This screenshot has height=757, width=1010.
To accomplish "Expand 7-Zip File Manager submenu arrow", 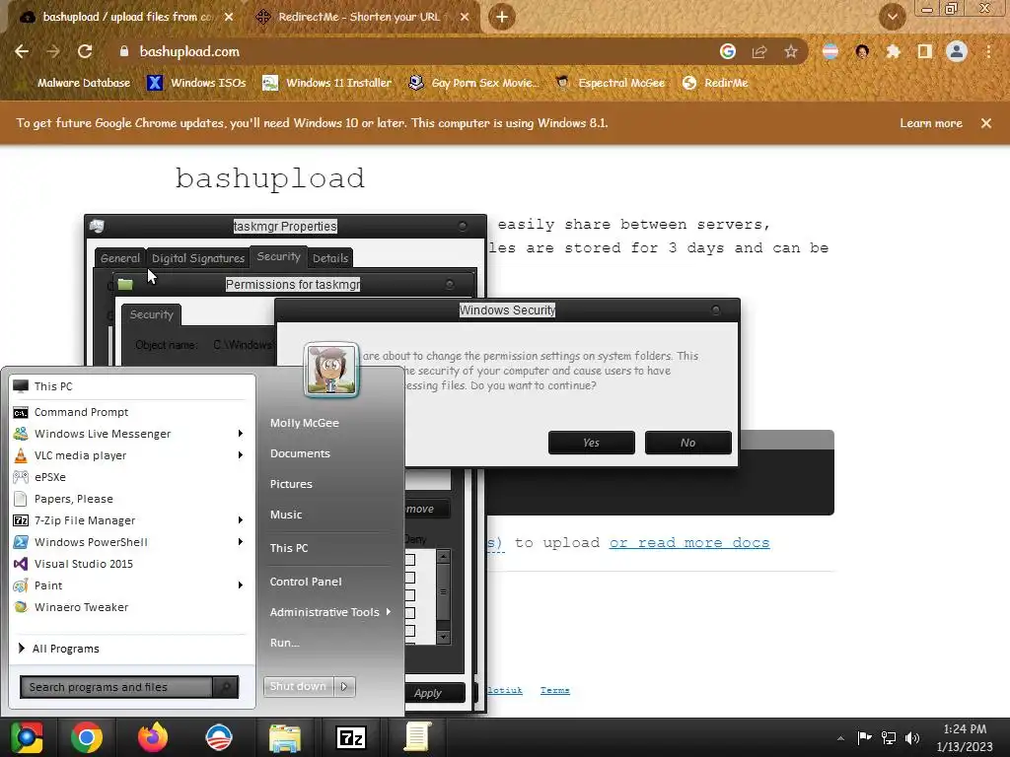I will click(241, 520).
